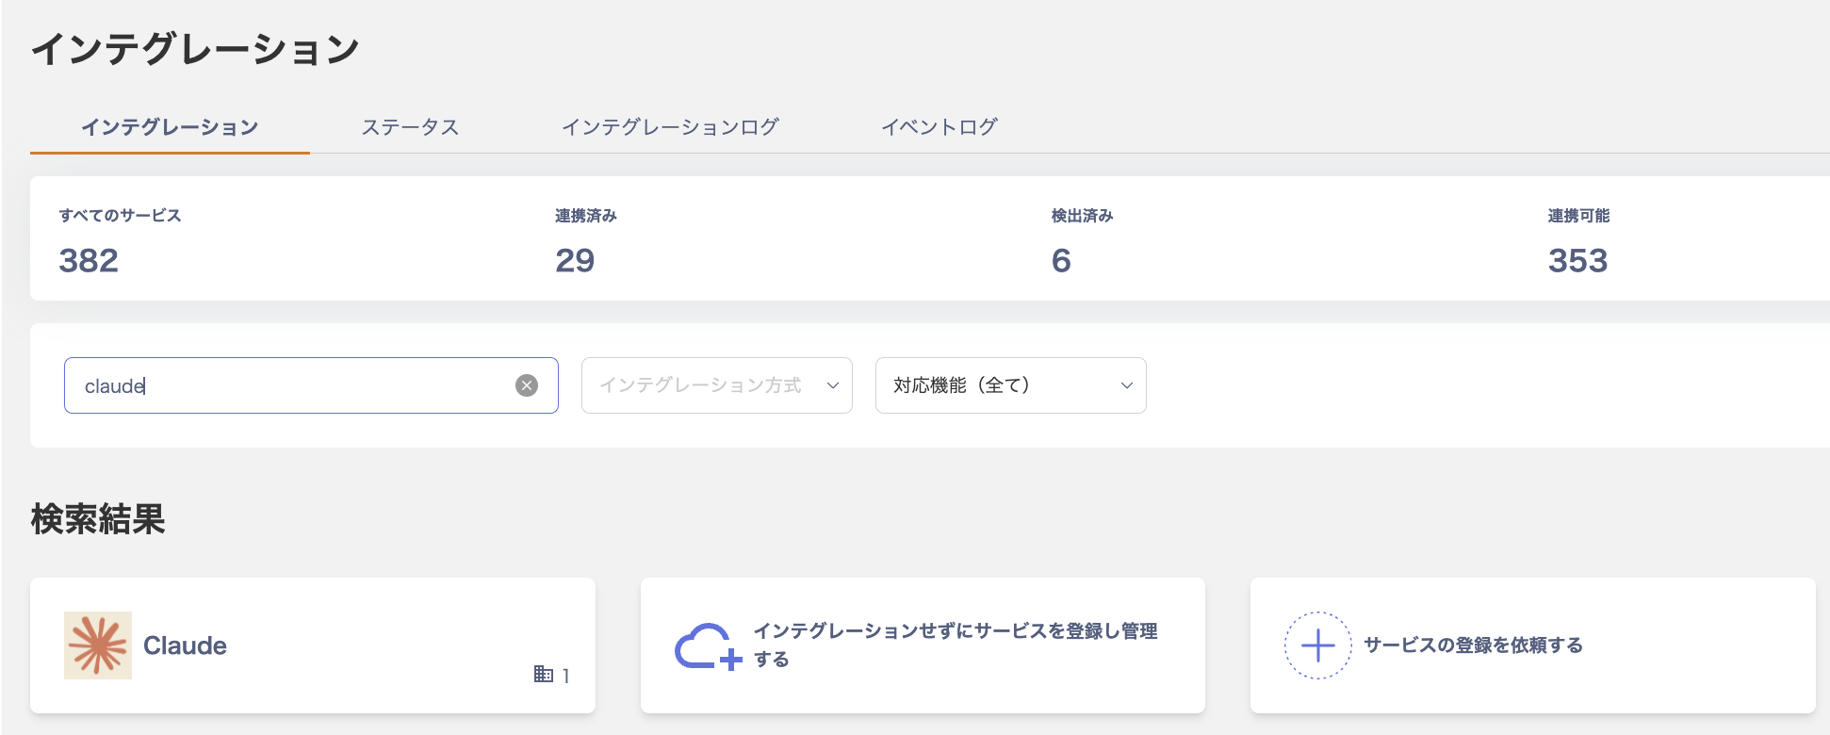The image size is (1830, 735).
Task: Click インテグレーションせずにサービスを登録し管理する
Action: coord(955,645)
